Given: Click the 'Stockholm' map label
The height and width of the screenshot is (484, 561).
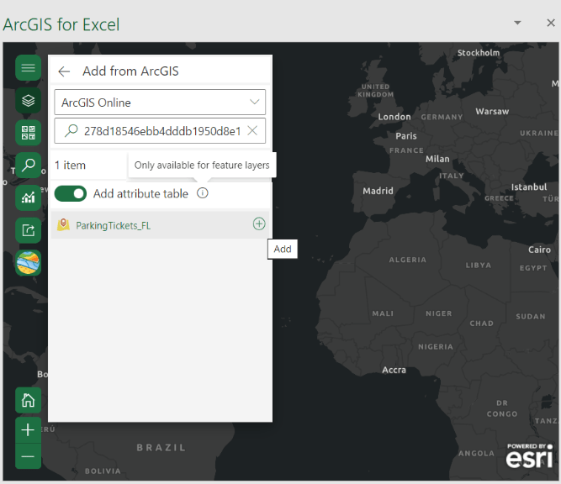Looking at the screenshot, I should [479, 53].
